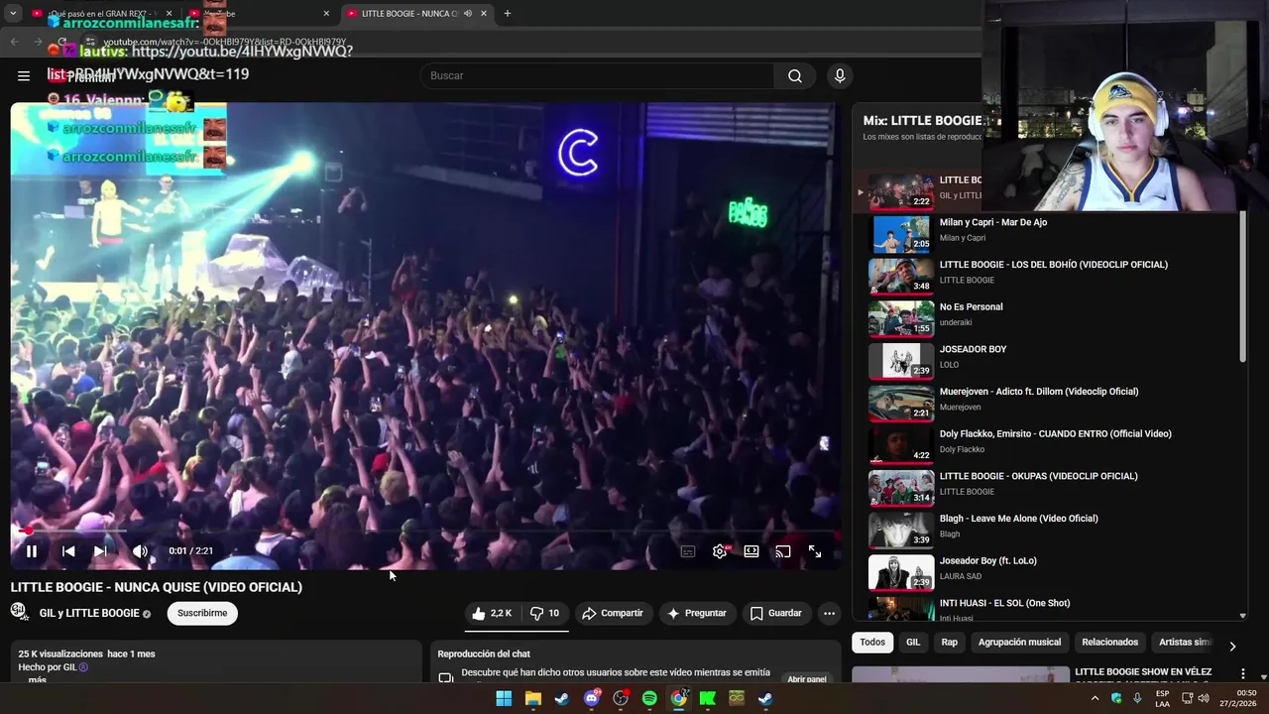The width and height of the screenshot is (1269, 714).
Task: Select the Todos filter chip
Action: [x=872, y=643]
